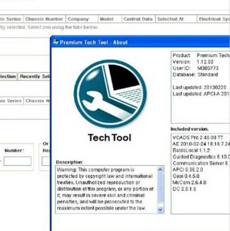The height and width of the screenshot is (231, 230).
Task: Click the Tech Tool logo text
Action: [x=110, y=137]
